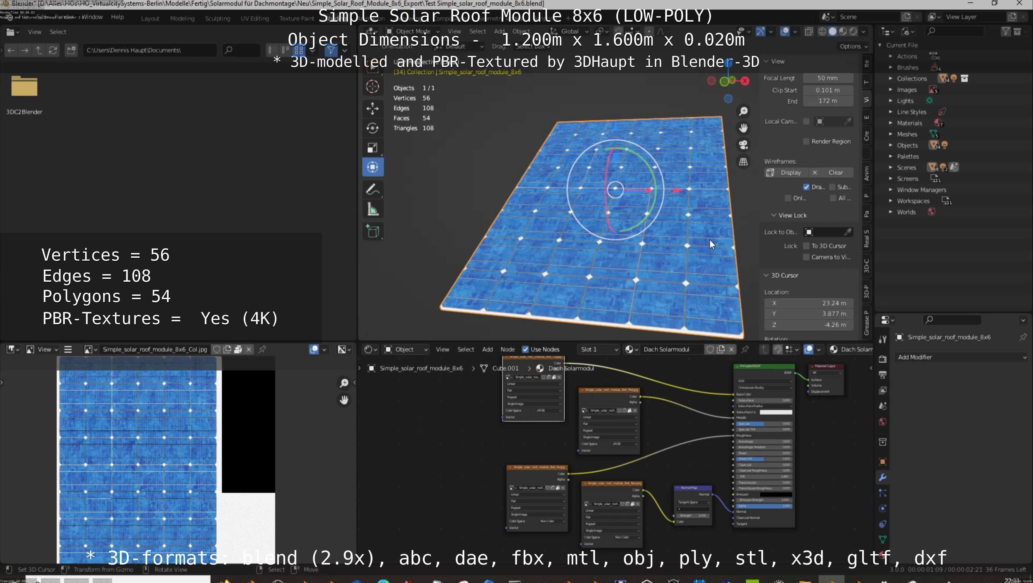Image resolution: width=1033 pixels, height=583 pixels.
Task: Click the viewport zoom magnifier icon
Action: pyautogui.click(x=743, y=111)
